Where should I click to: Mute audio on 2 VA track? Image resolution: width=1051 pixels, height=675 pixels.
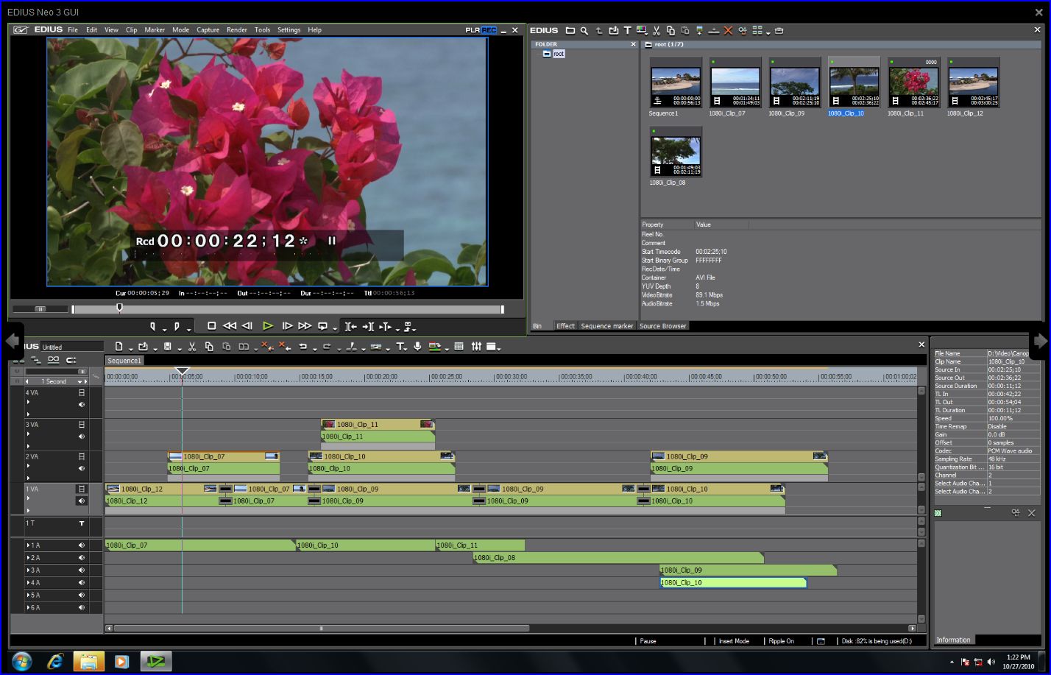pos(82,468)
